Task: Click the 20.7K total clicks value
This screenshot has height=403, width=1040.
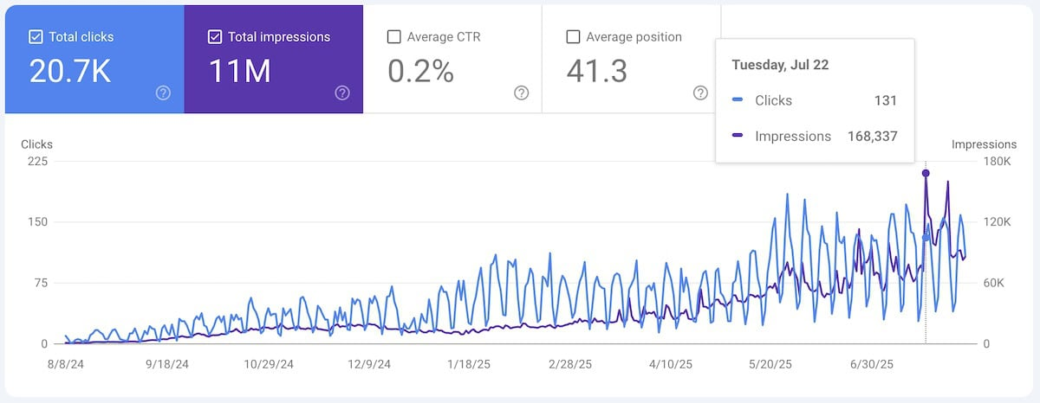Action: (x=70, y=72)
